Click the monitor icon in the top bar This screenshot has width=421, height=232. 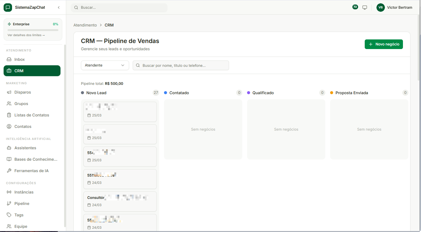click(x=364, y=7)
